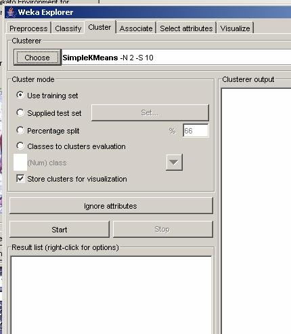Open the Classify tab
Screen dimensions: 291x334
(x=68, y=28)
